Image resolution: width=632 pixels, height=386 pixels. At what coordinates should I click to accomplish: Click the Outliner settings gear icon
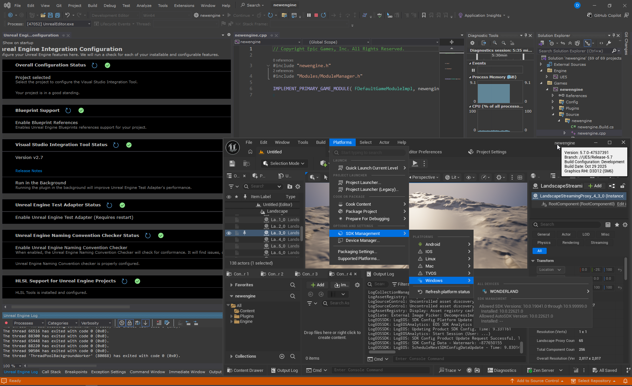pos(298,187)
